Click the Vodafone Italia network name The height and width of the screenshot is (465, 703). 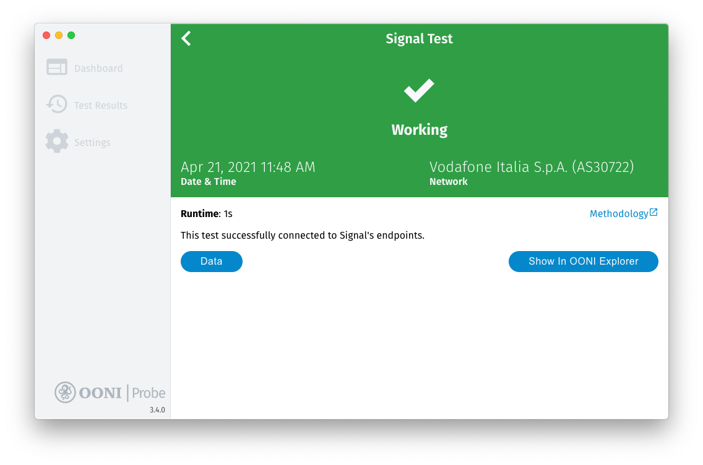(x=532, y=167)
